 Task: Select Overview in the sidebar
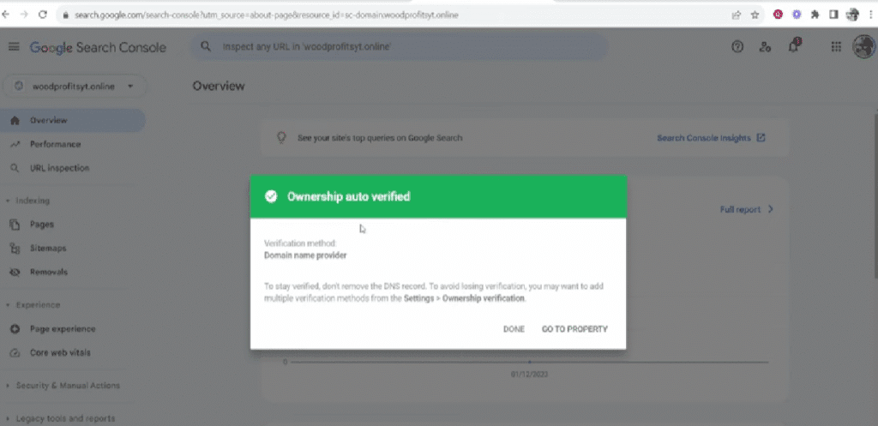(72, 120)
